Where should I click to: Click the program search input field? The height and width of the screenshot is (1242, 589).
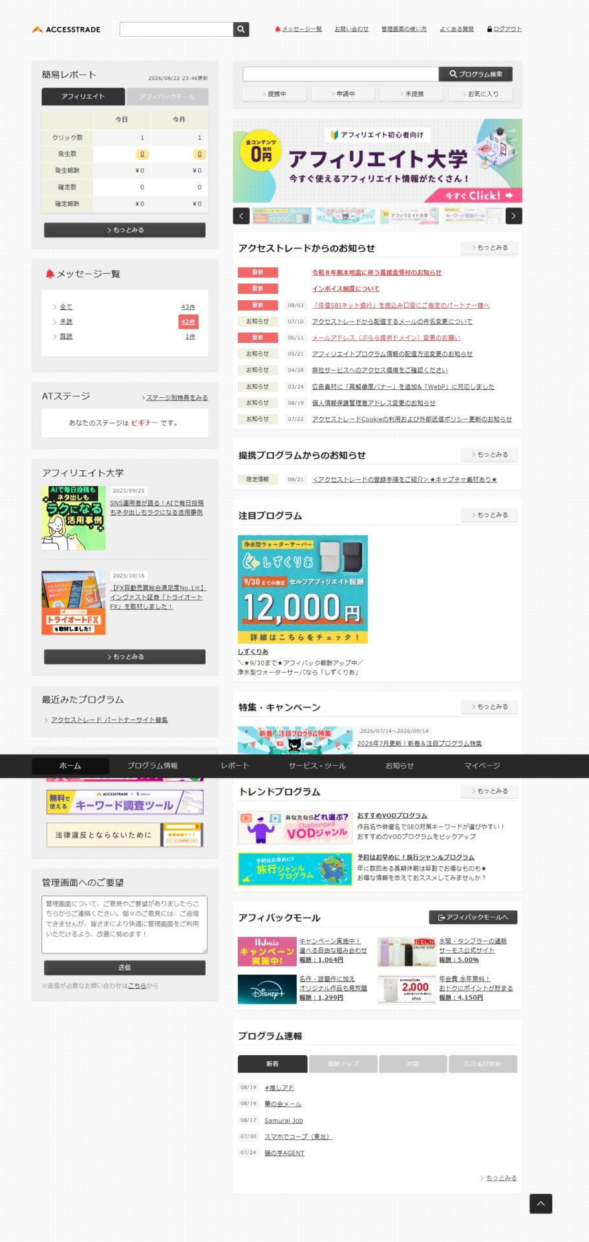(341, 74)
